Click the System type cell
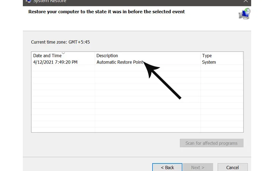The height and width of the screenshot is (171, 274). pos(209,62)
